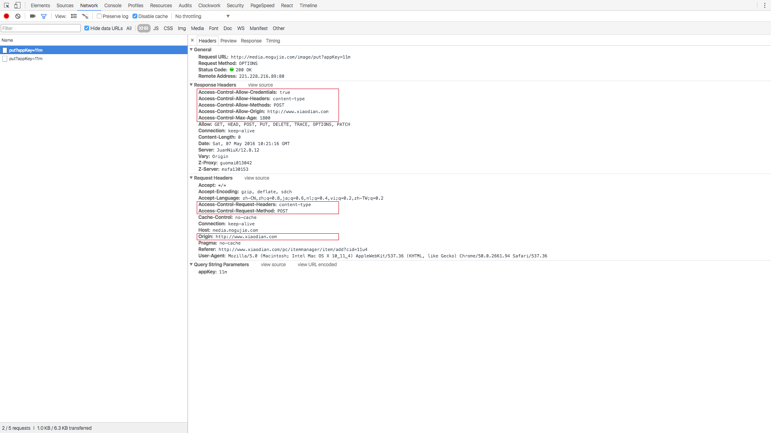The image size is (771, 433).
Task: Uncheck the Disable cache checkbox
Action: (135, 16)
